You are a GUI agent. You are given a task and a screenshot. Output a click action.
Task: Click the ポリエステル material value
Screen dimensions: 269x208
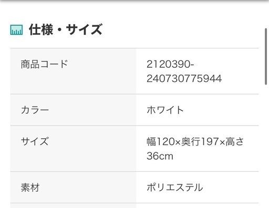175,188
